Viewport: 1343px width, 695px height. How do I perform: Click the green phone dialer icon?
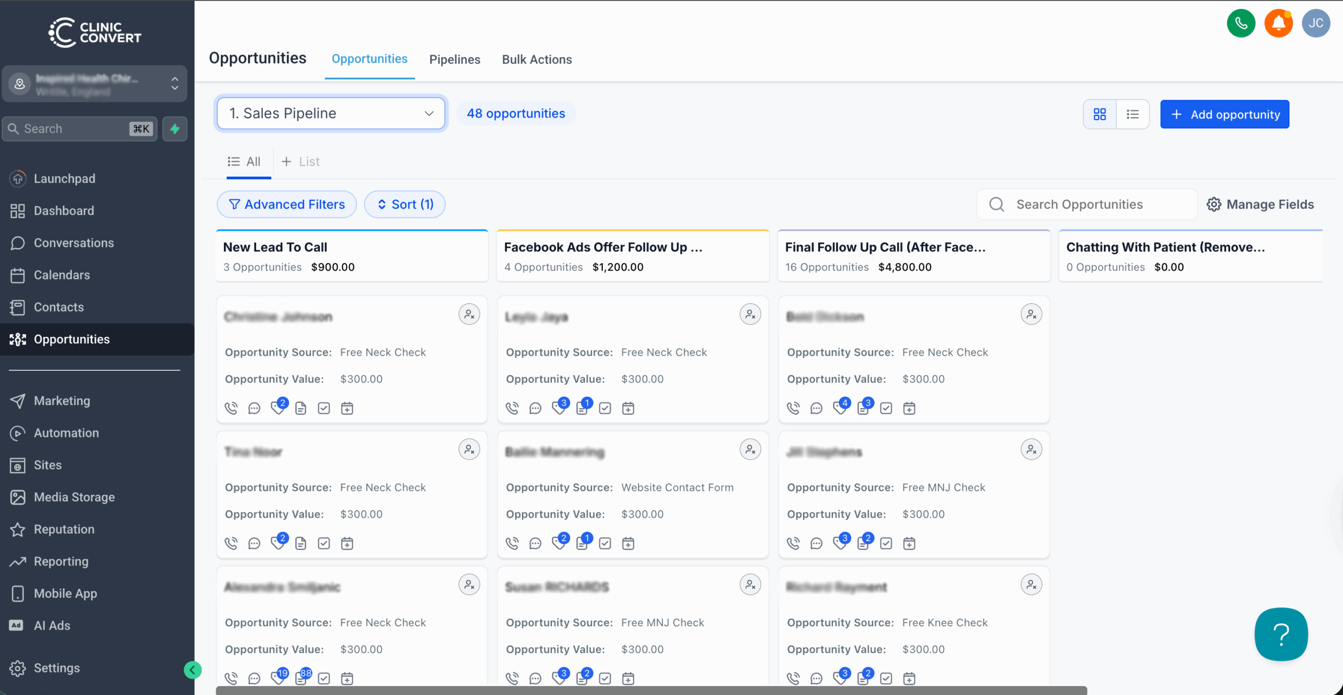click(1241, 23)
